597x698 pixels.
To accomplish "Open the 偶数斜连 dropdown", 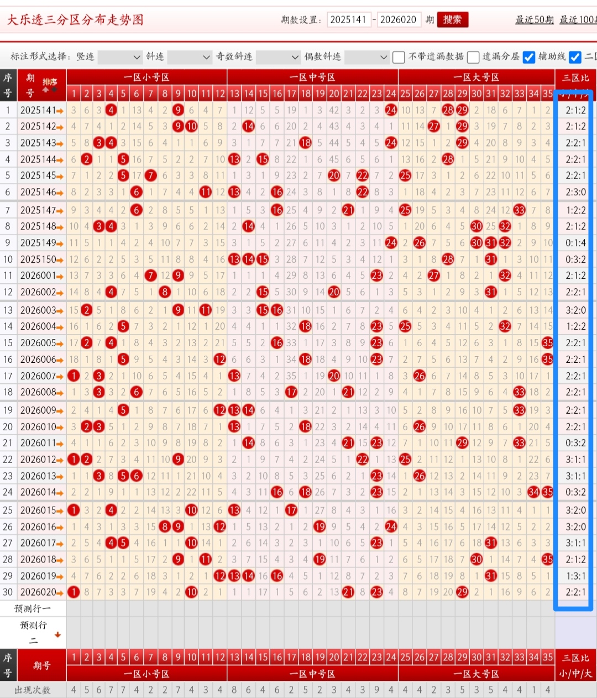I will tap(367, 57).
